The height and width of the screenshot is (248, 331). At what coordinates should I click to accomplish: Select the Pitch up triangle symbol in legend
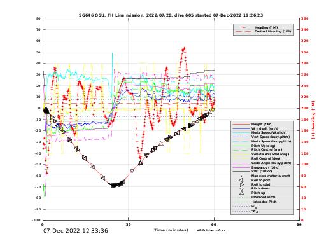[x=241, y=193]
